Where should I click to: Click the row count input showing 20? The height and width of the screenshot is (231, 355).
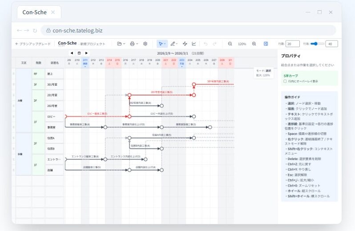click(292, 44)
